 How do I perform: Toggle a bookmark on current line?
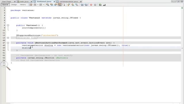[x=77, y=5]
